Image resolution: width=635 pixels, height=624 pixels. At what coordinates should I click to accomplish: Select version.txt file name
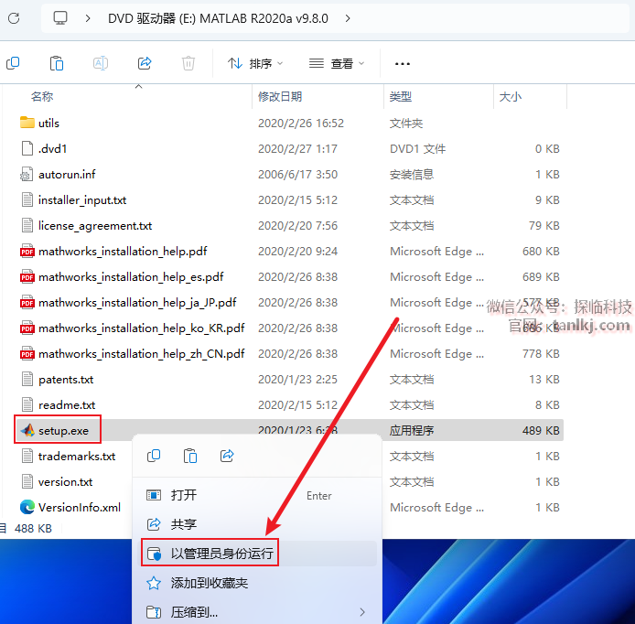[65, 482]
